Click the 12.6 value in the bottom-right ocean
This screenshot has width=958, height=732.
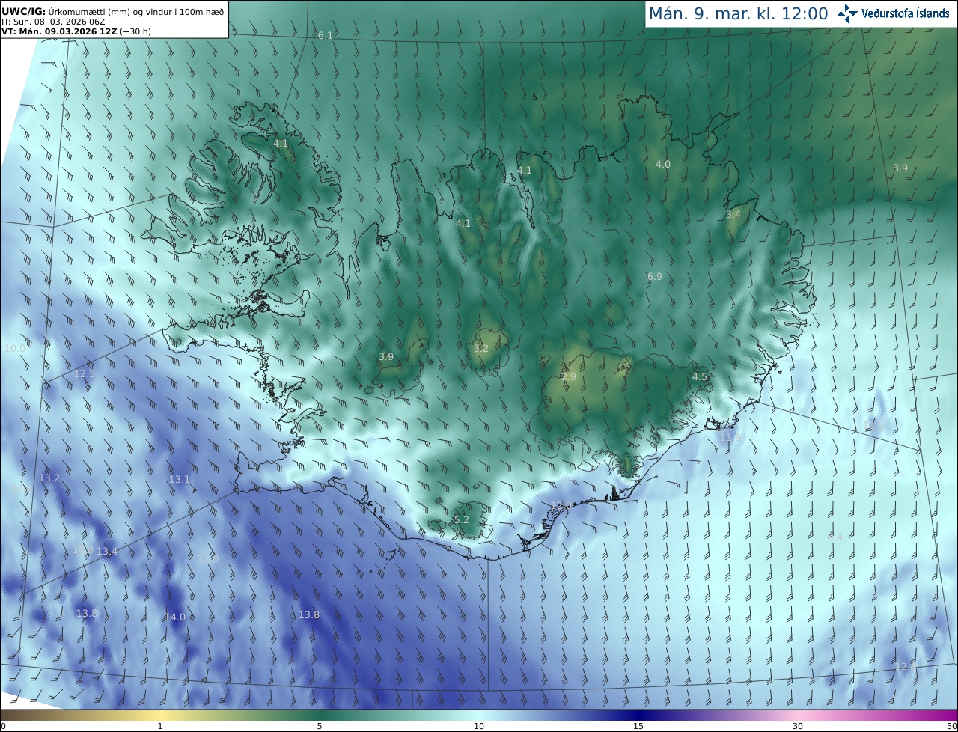(x=906, y=666)
